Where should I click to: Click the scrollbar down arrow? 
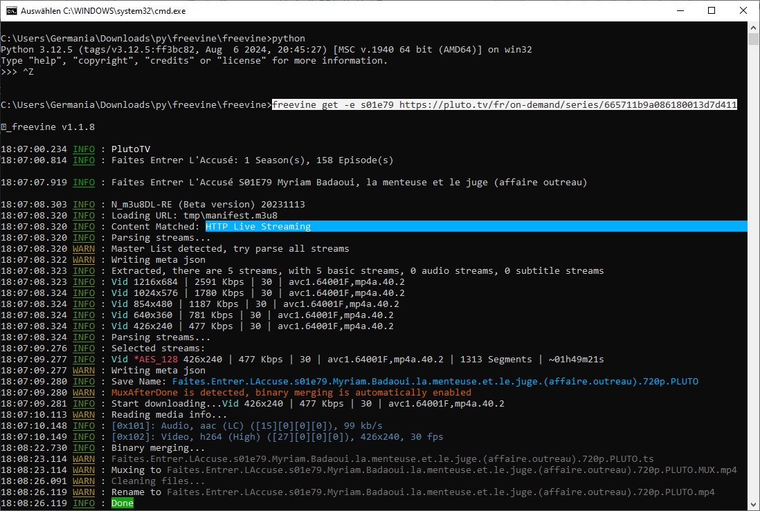(753, 505)
